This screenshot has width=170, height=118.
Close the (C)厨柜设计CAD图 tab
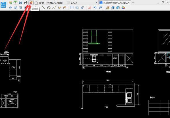tap(128, 3)
